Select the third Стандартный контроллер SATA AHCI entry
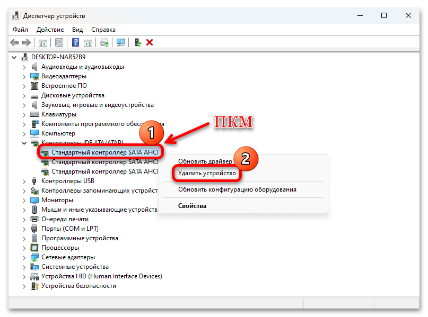This screenshot has height=317, width=428. [104, 171]
